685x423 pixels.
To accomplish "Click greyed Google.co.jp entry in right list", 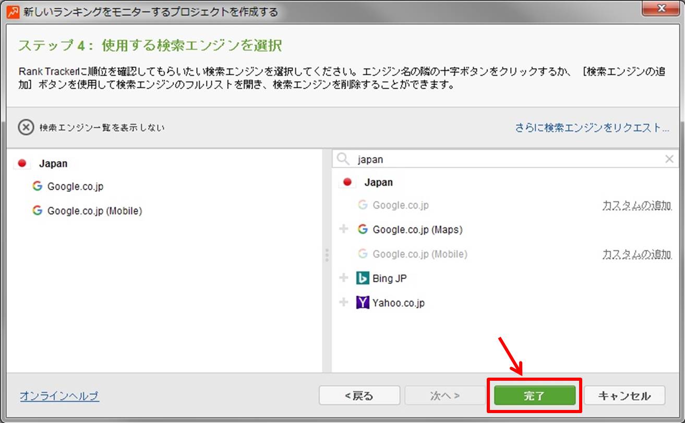I will pyautogui.click(x=401, y=206).
